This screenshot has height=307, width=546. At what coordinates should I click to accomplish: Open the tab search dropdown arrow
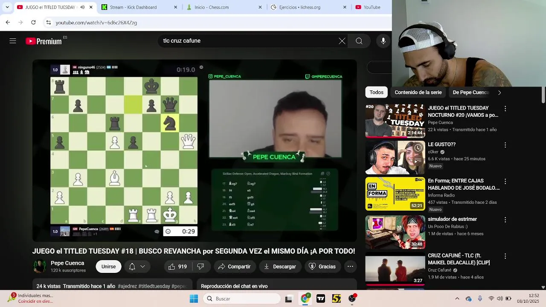pyautogui.click(x=7, y=7)
